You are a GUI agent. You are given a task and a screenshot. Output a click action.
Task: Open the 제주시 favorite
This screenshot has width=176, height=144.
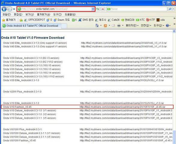[x=100, y=20]
